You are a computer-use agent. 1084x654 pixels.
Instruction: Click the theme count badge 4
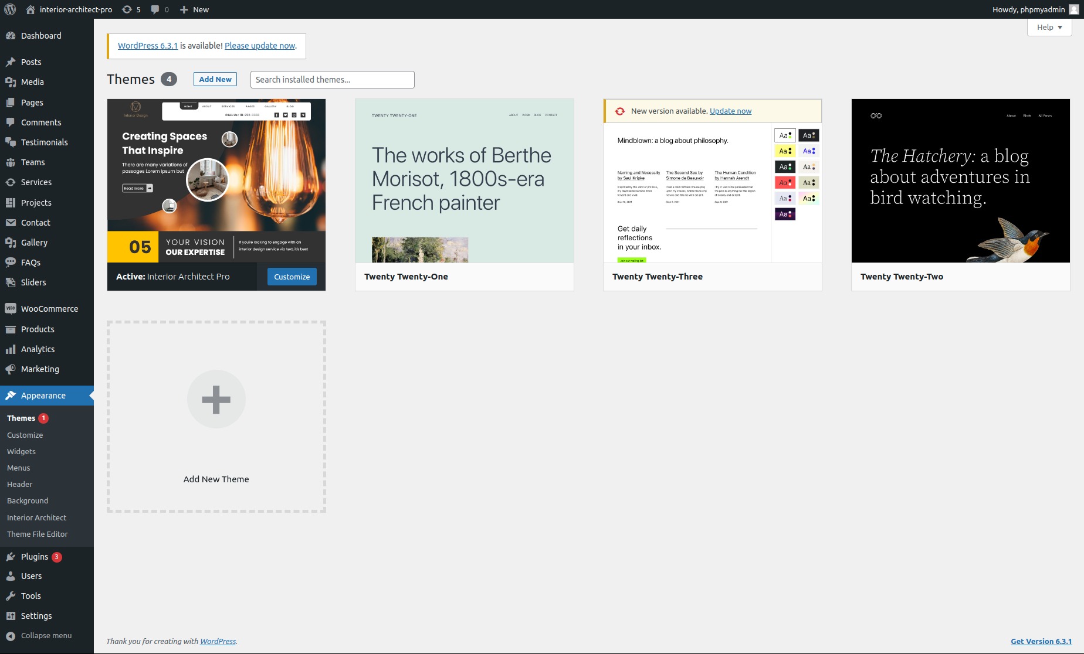[x=169, y=79]
